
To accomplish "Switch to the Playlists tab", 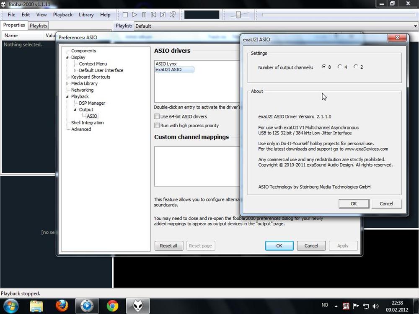I will [38, 26].
